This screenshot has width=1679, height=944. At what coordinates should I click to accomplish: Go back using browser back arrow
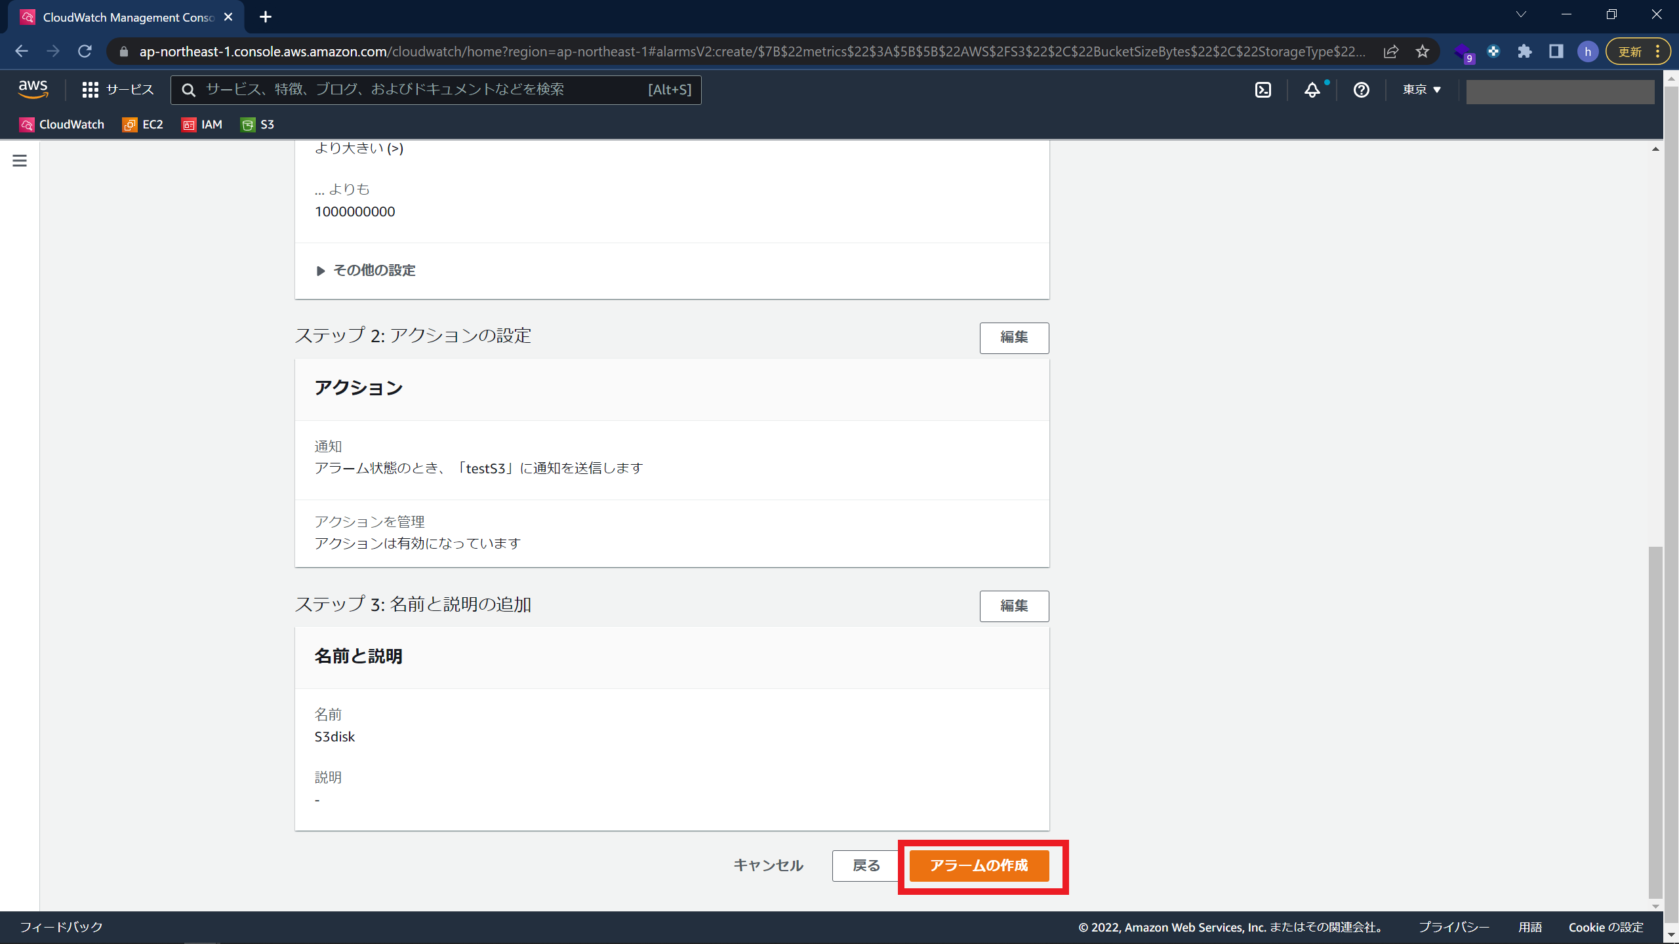(x=22, y=51)
